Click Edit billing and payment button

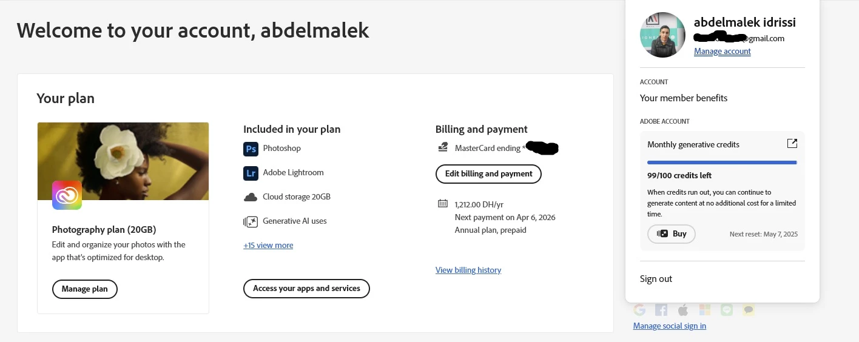pyautogui.click(x=488, y=174)
